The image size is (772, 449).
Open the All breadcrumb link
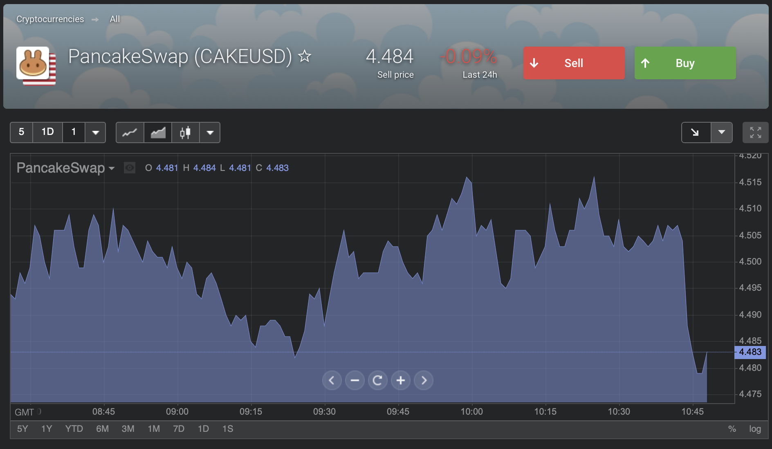click(x=115, y=19)
